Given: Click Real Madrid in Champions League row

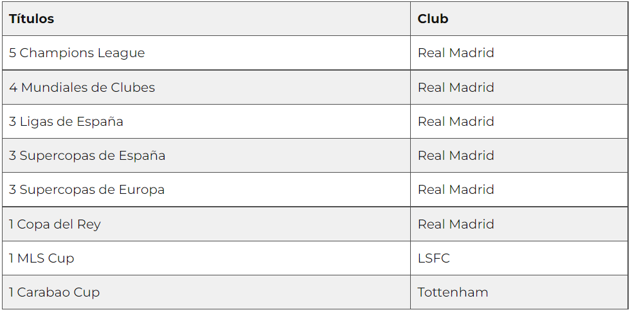Looking at the screenshot, I should [456, 53].
